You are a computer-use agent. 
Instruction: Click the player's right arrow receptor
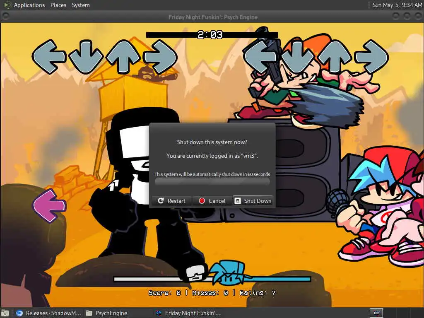(x=372, y=57)
